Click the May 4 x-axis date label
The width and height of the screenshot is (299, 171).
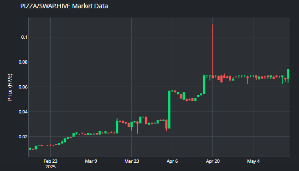[253, 161]
